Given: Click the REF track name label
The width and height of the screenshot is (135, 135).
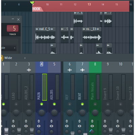Looking at the screenshot, I should click(x=67, y=97).
